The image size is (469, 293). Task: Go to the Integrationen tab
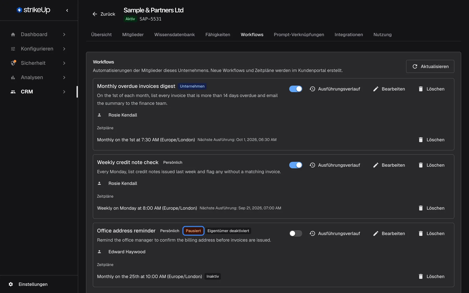[349, 35]
